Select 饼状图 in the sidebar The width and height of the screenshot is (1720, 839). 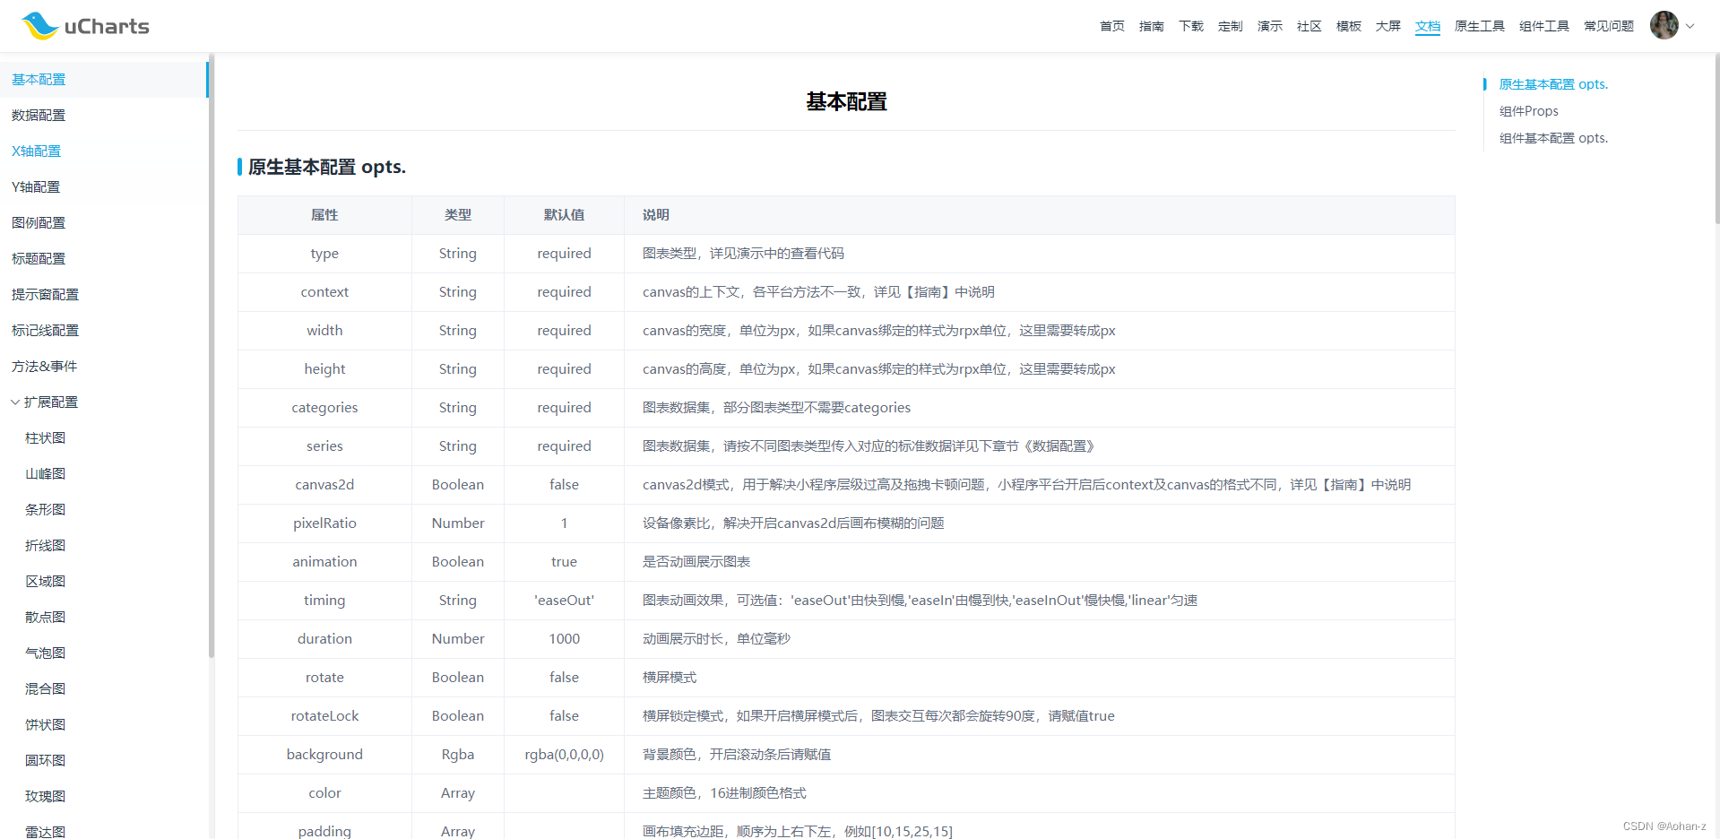click(45, 724)
